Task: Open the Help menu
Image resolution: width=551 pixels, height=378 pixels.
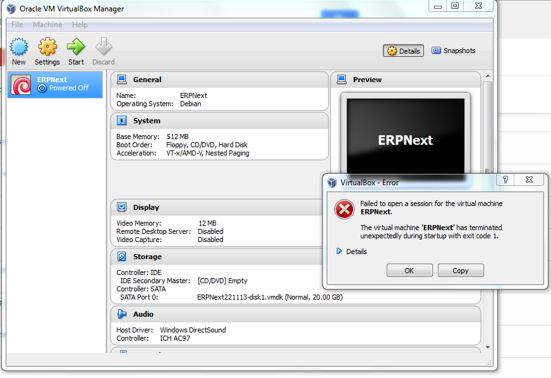Action: (x=80, y=25)
